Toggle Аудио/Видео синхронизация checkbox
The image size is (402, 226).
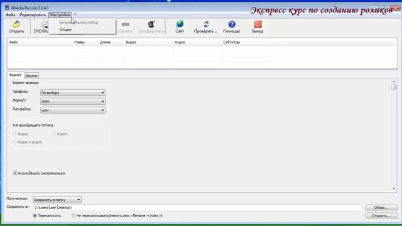coord(15,173)
